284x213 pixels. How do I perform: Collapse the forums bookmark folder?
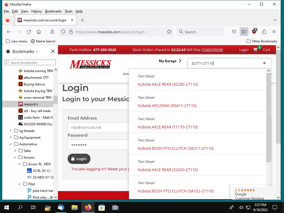[15, 158]
